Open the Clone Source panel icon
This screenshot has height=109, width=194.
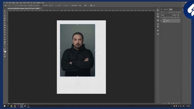(158, 20)
